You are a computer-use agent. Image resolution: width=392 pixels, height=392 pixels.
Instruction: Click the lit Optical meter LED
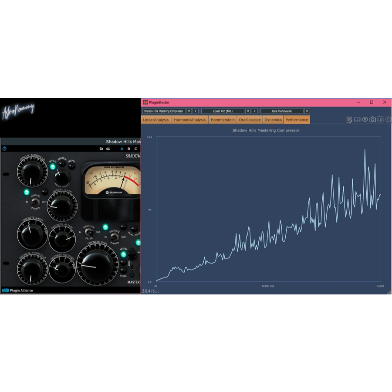tap(53, 166)
